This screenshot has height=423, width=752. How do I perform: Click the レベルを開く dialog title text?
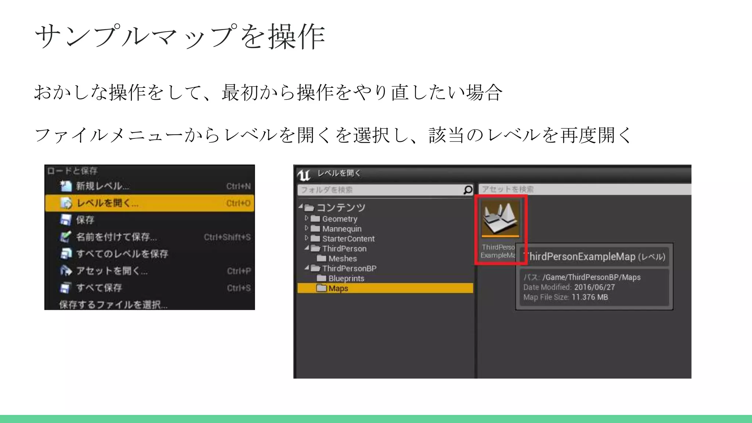[x=339, y=173]
